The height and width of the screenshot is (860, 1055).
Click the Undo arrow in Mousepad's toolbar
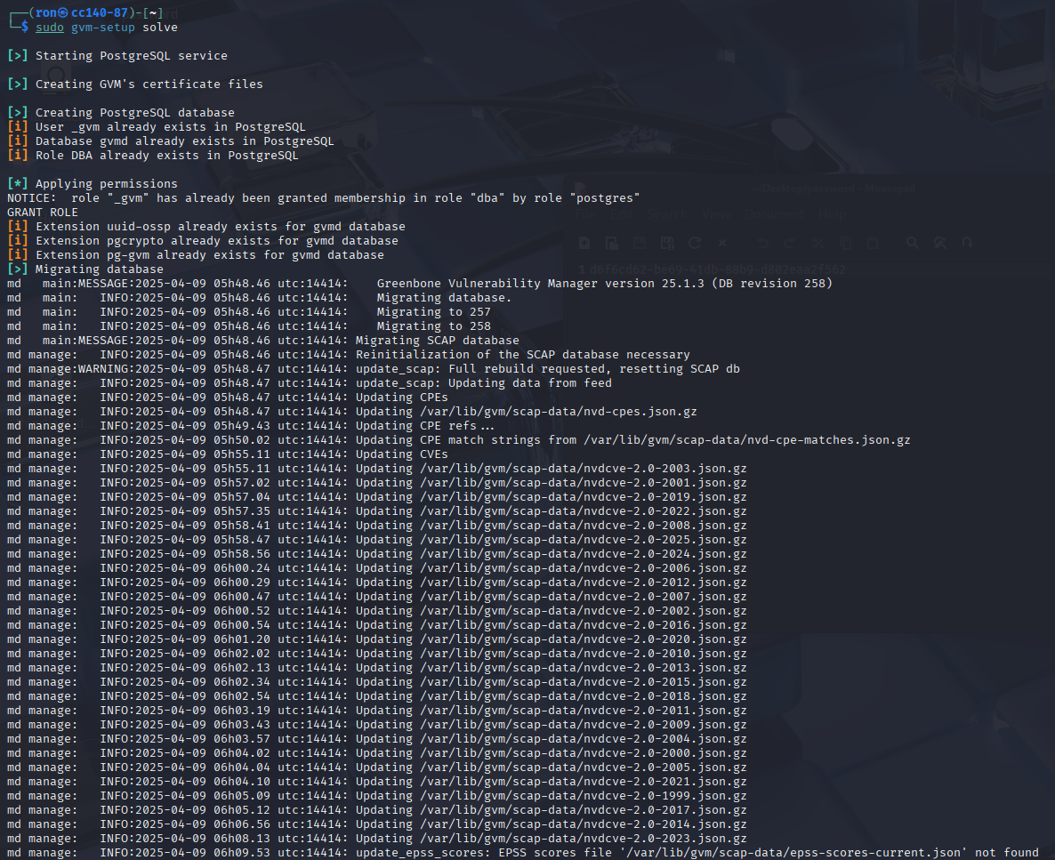click(x=763, y=243)
